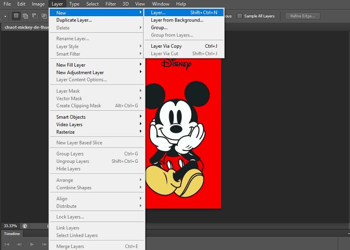
Task: Click New Layer Based Slice entry
Action: (x=96, y=143)
